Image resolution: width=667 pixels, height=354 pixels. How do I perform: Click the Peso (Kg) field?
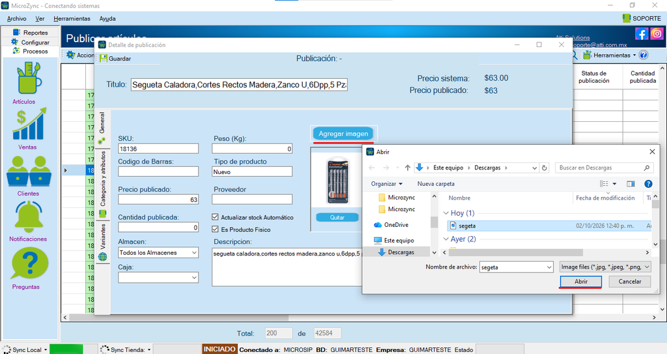pos(252,149)
